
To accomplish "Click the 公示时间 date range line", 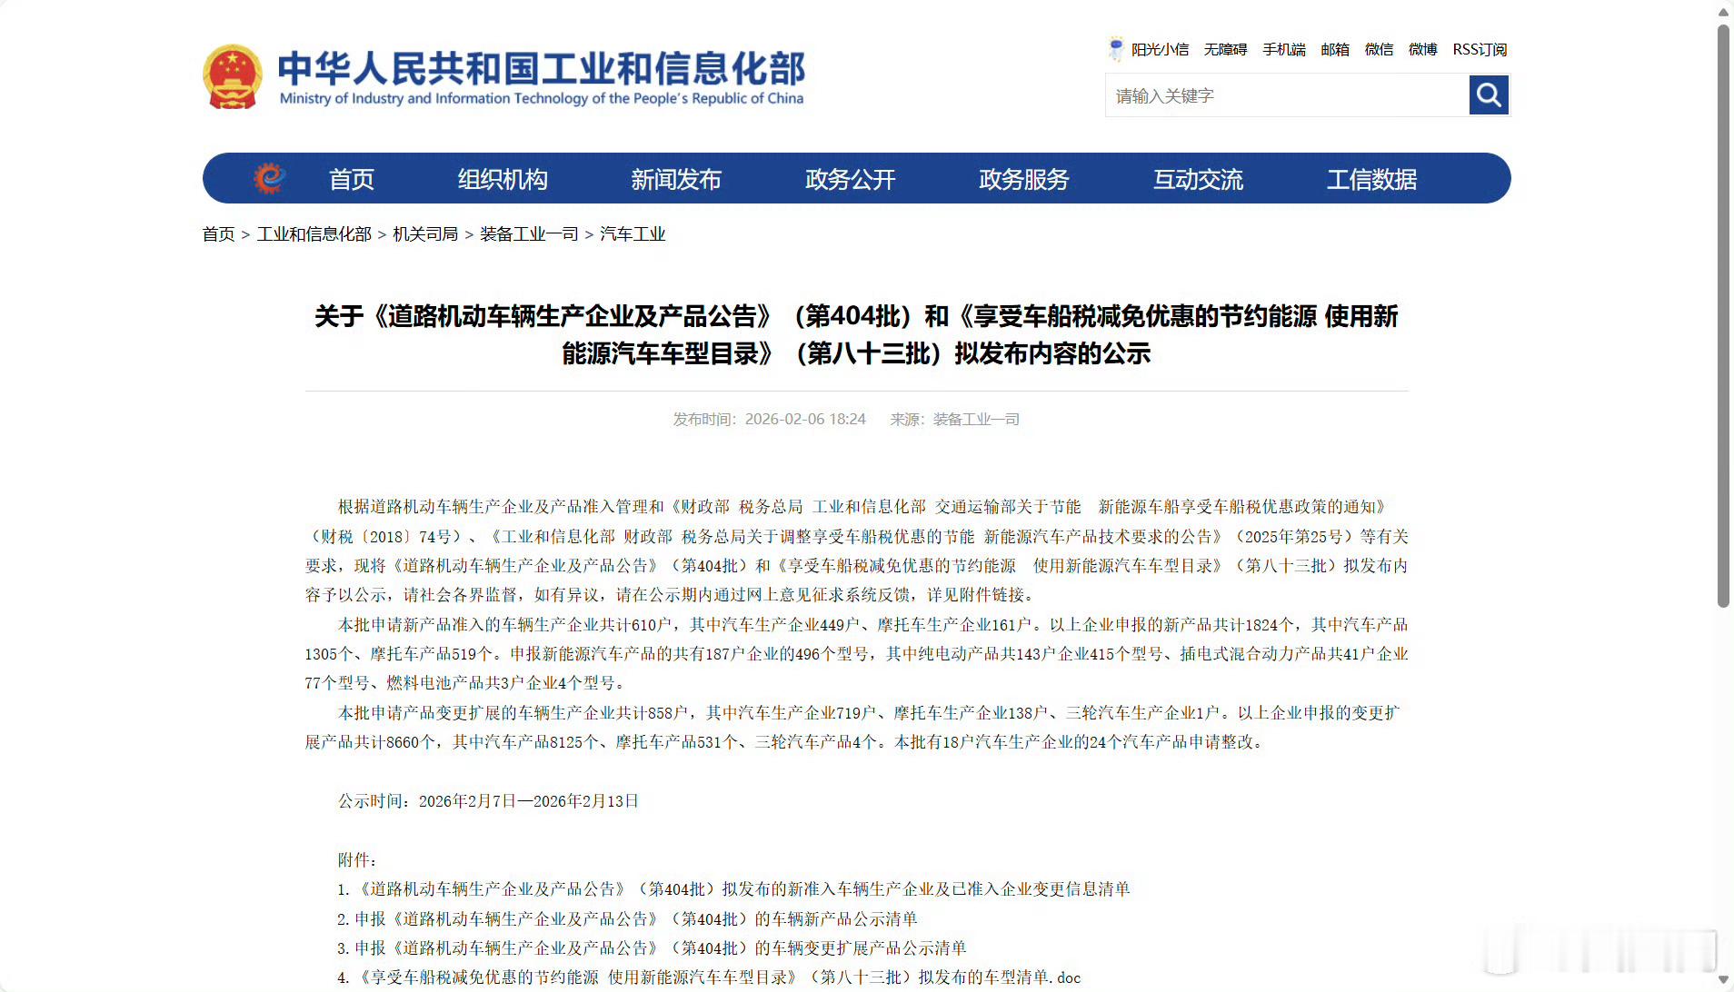I will [488, 801].
